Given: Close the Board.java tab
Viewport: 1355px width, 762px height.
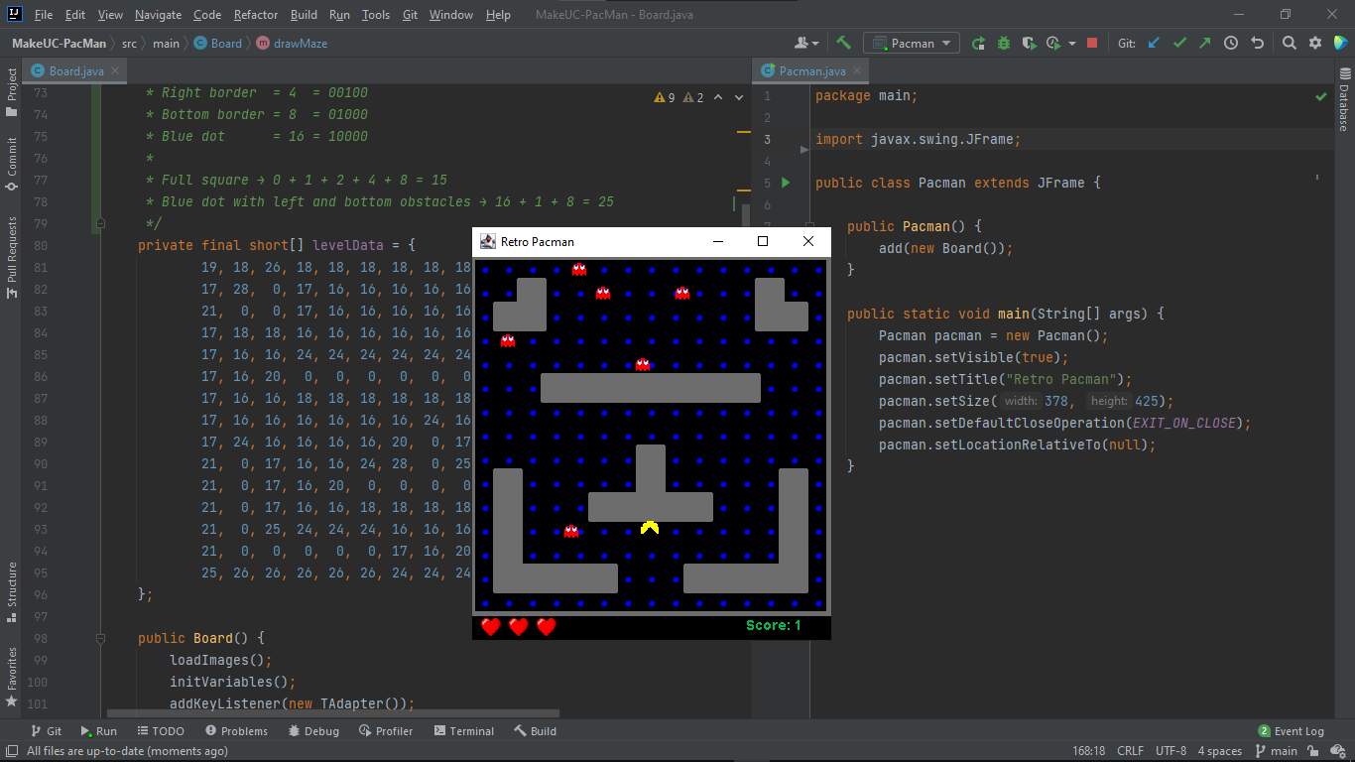Looking at the screenshot, I should pyautogui.click(x=115, y=71).
